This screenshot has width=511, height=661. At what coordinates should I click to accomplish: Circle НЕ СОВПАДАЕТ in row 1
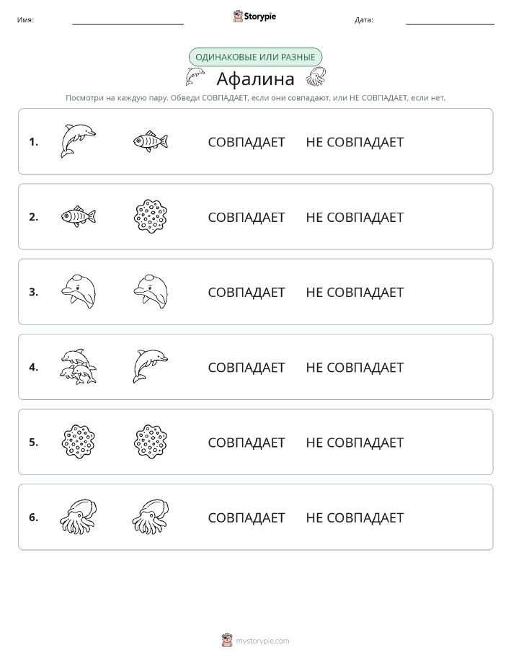click(x=355, y=142)
